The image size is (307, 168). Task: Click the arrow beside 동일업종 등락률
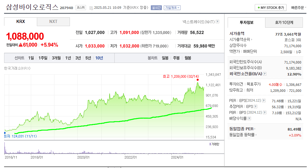(256, 135)
